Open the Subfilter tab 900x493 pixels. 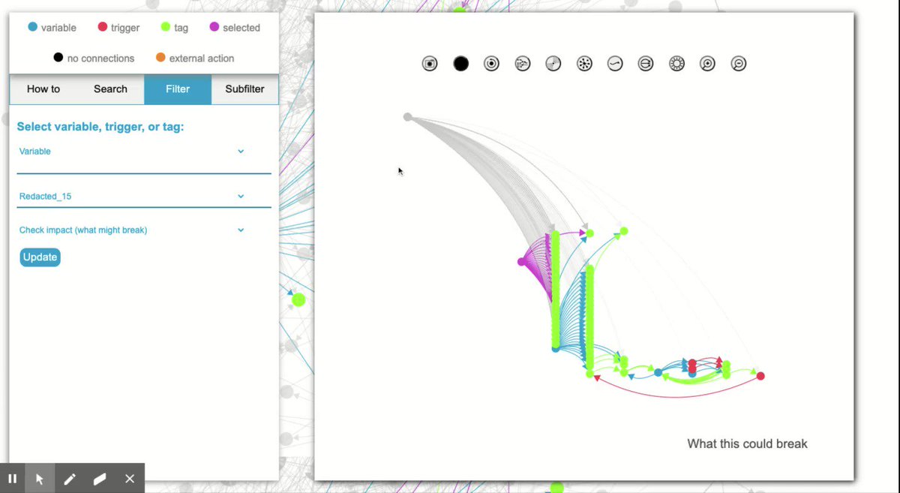pyautogui.click(x=244, y=89)
